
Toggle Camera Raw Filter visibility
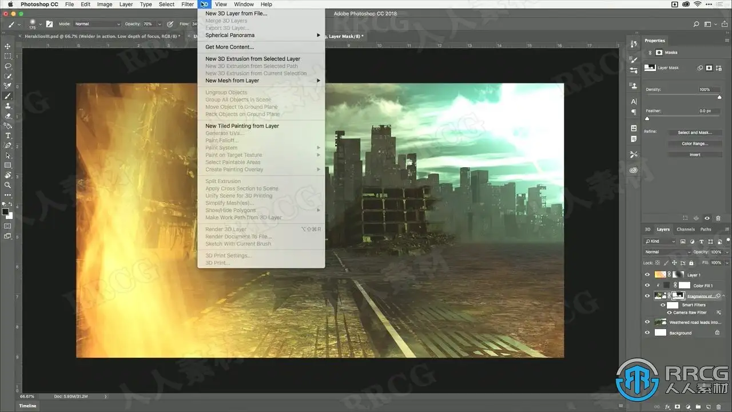tap(669, 312)
